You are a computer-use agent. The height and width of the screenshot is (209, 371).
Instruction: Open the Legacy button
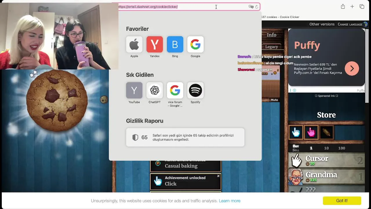[272, 47]
